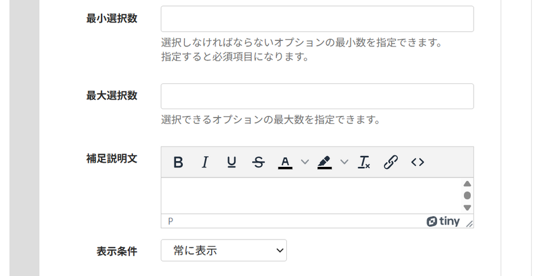The width and height of the screenshot is (538, 276).
Task: Click the editor scrollbar thumb
Action: [x=467, y=195]
